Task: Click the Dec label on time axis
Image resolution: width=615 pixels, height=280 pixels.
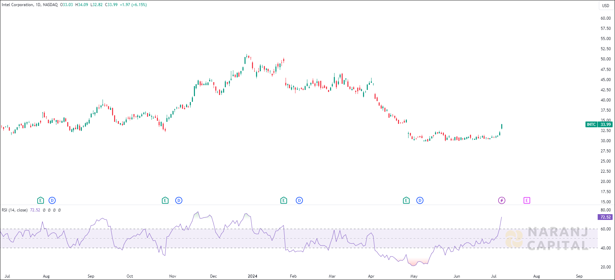Action: coord(213,276)
